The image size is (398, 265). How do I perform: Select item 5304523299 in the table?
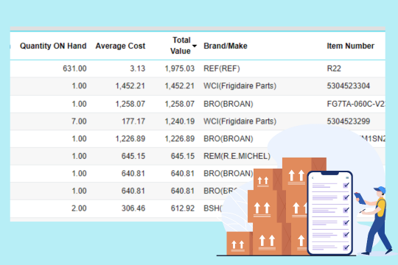pos(348,121)
